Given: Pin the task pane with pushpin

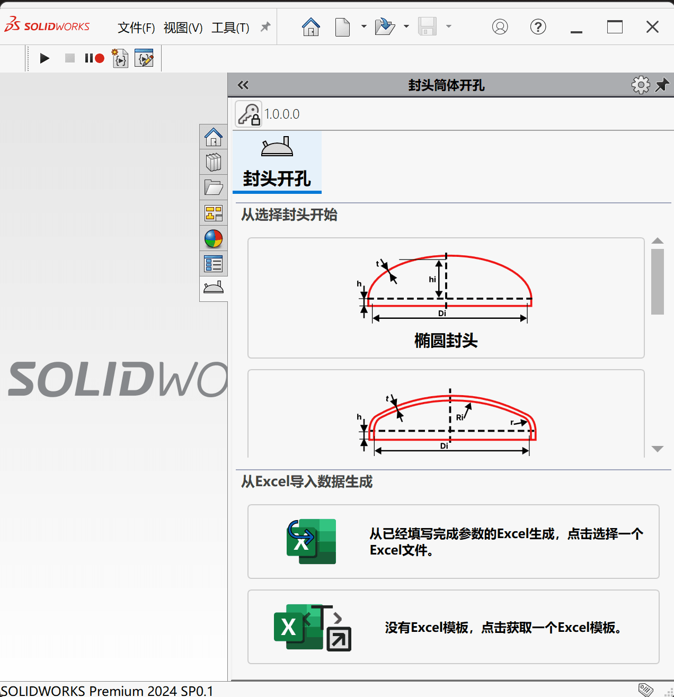Looking at the screenshot, I should click(662, 85).
